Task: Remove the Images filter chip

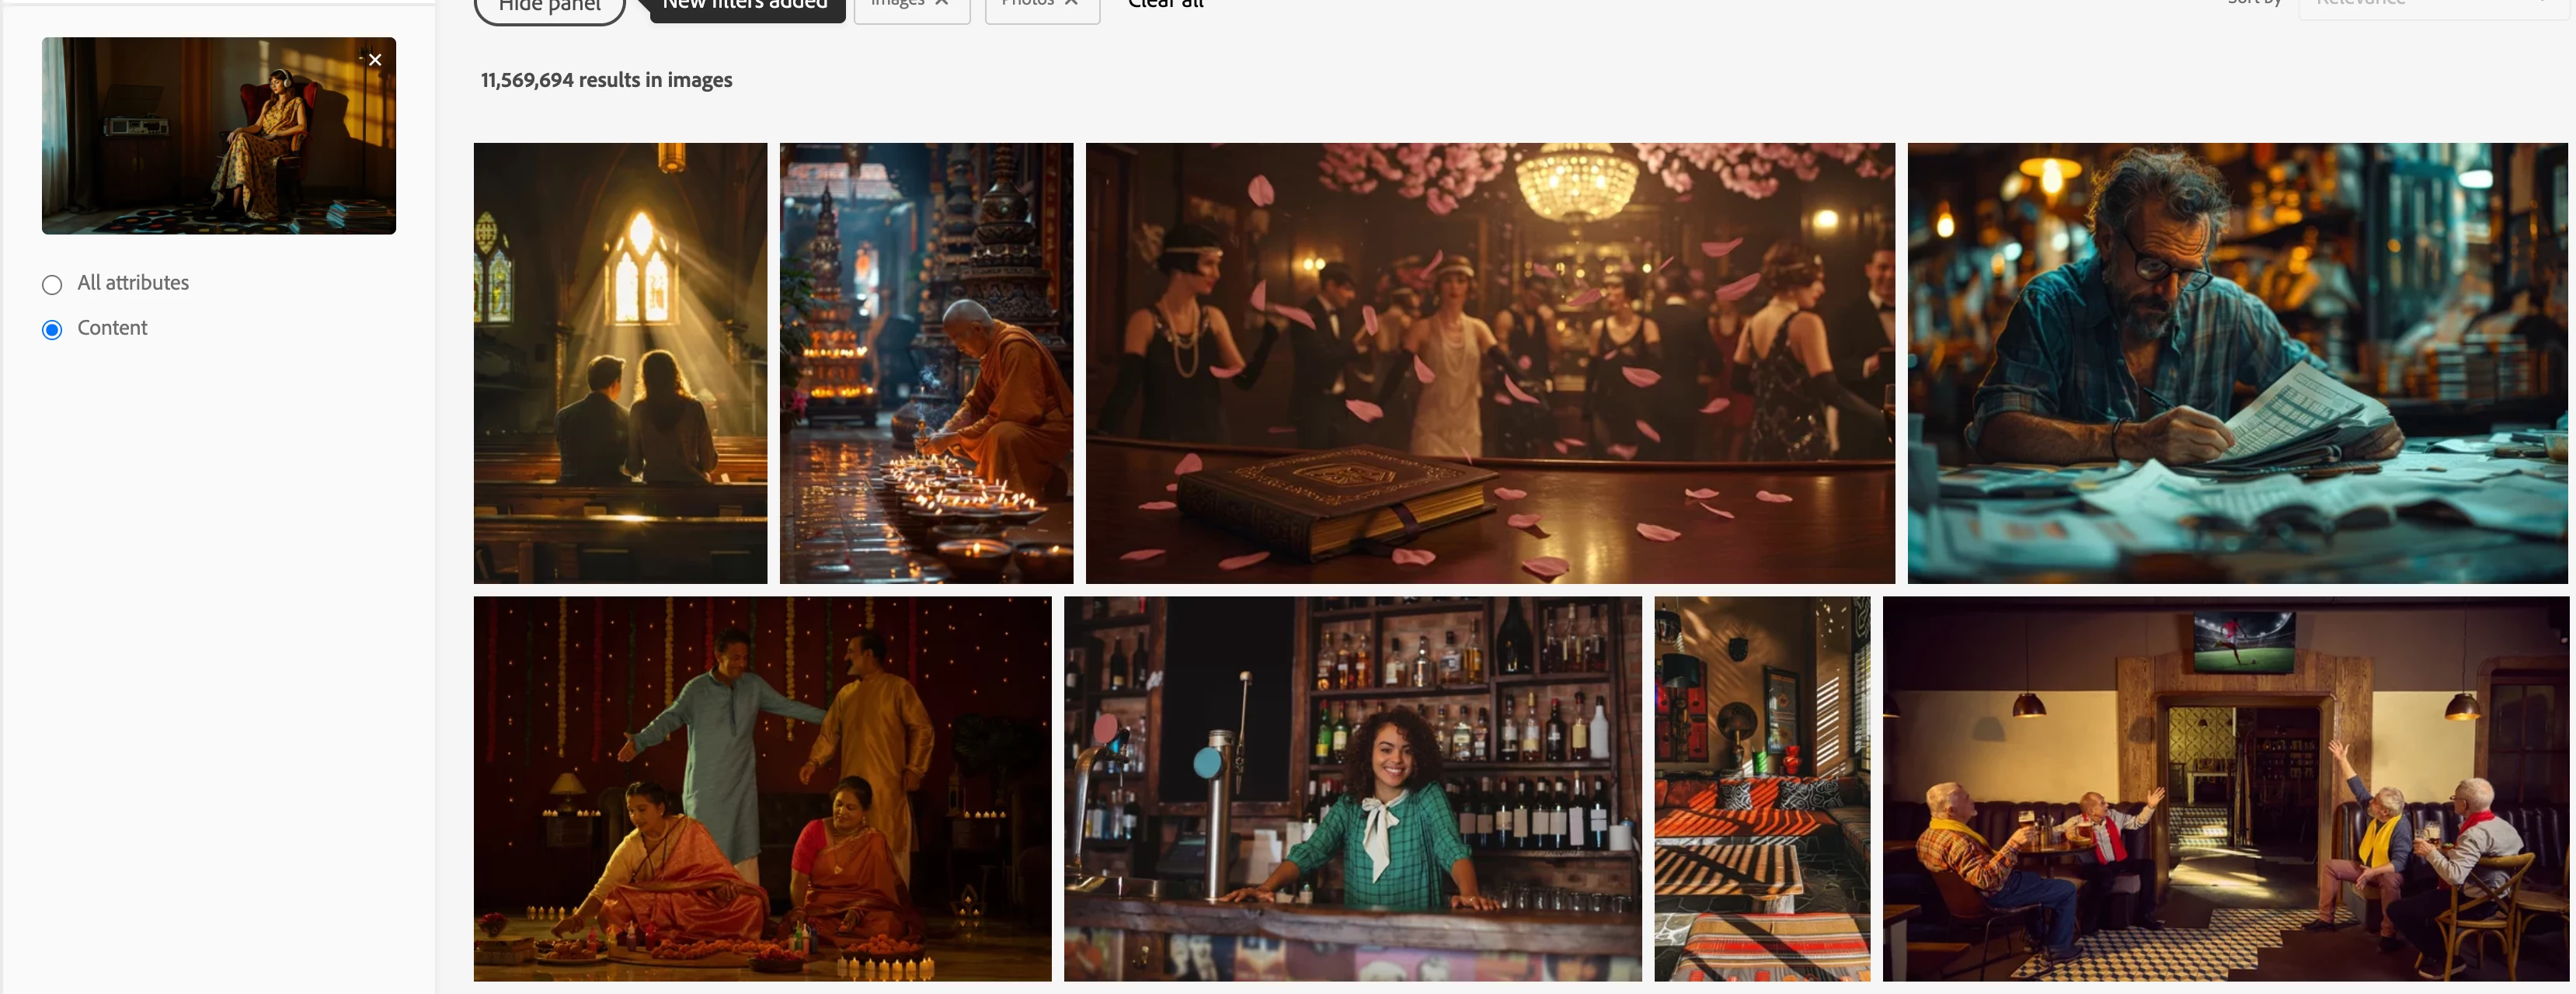Action: pyautogui.click(x=941, y=4)
